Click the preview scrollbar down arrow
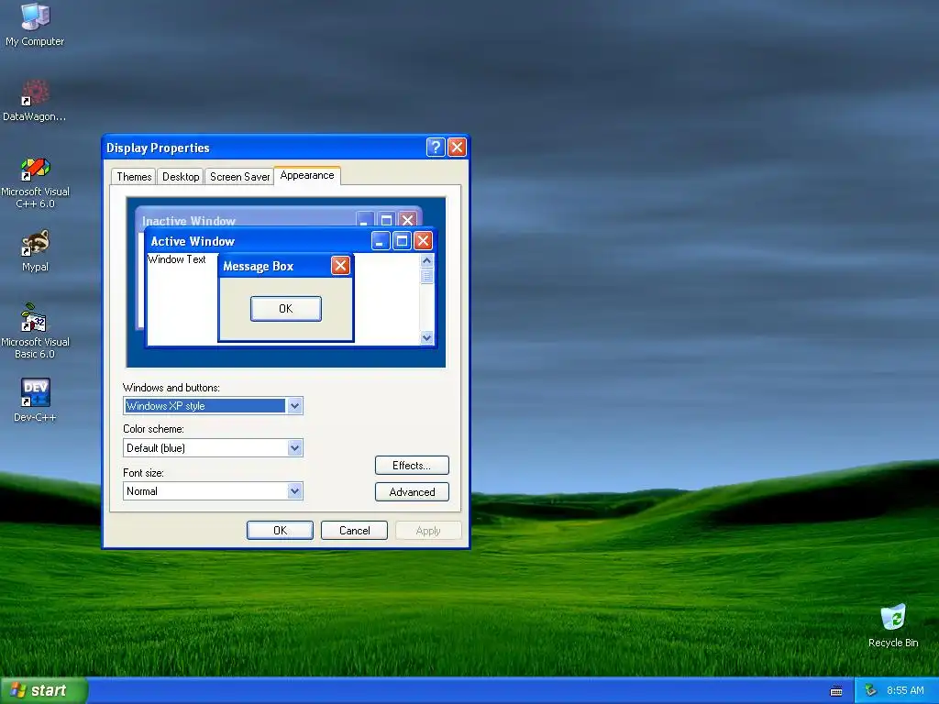The height and width of the screenshot is (704, 939). pos(426,337)
